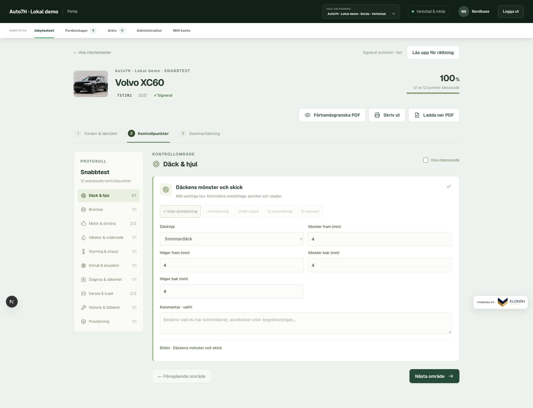
Task: Mark the item as Ej relevant
Action: (x=310, y=211)
